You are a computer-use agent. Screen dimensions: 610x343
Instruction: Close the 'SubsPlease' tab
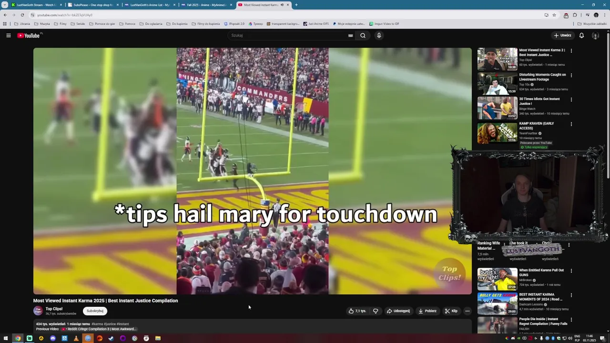pyautogui.click(x=117, y=5)
